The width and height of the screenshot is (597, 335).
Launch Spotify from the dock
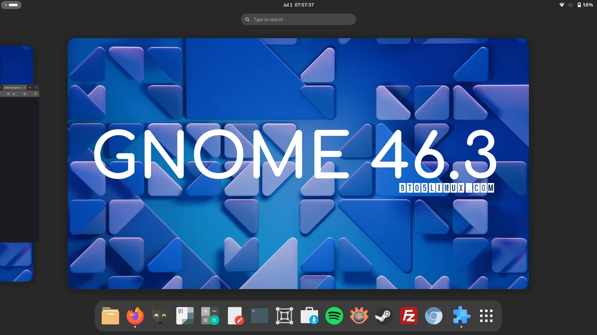(334, 316)
